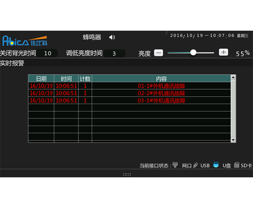The width and height of the screenshot is (253, 208).
Task: Click the 网口 label
Action: tap(187, 166)
